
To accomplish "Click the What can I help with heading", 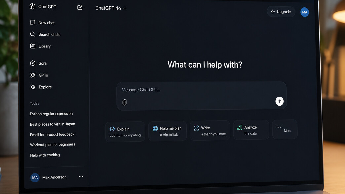I will coord(205,65).
